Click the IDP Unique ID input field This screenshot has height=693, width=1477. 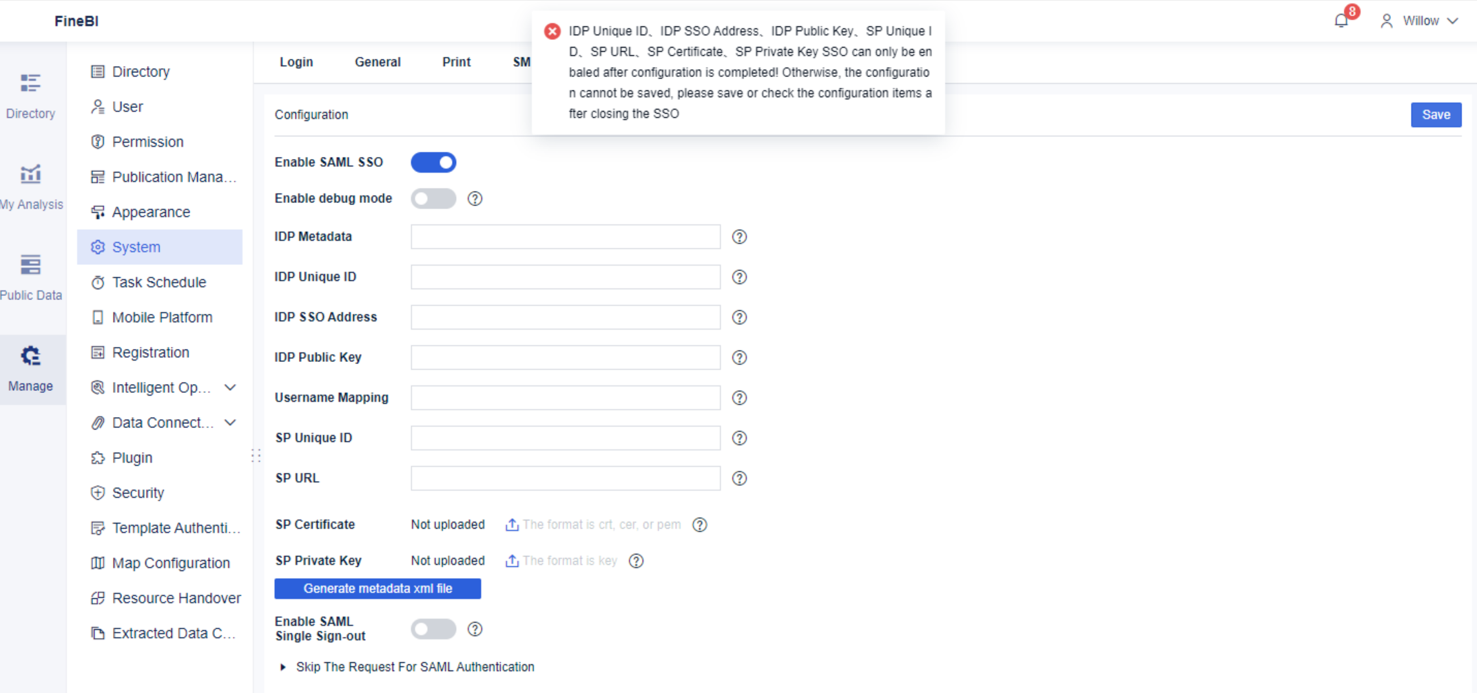point(565,277)
